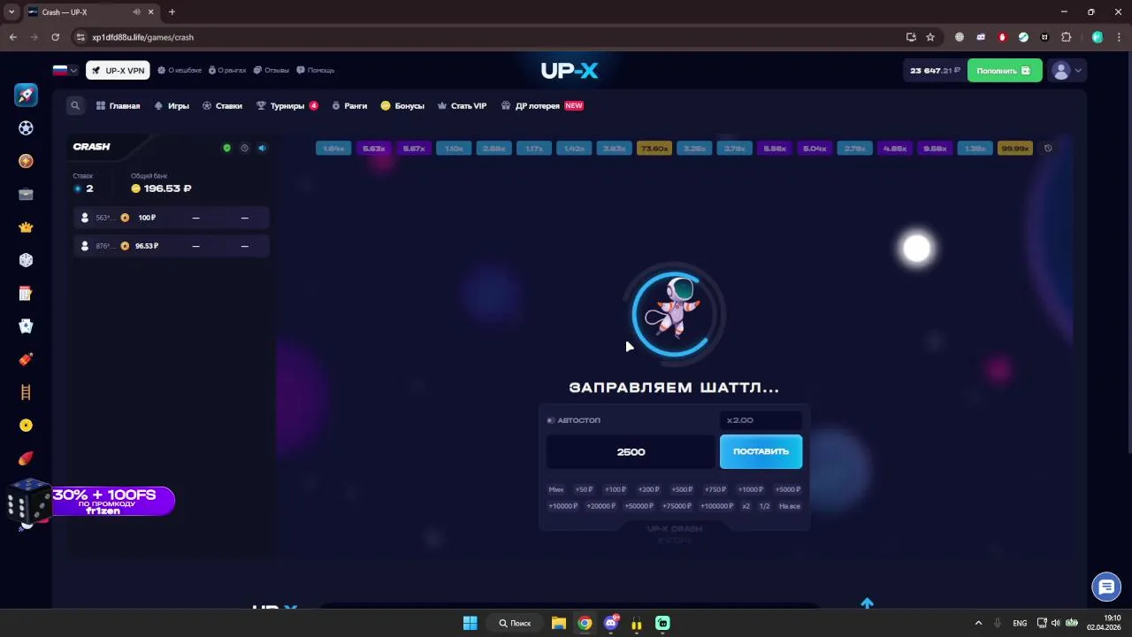The image size is (1132, 637).
Task: Click the 99.99x history multiplier
Action: (1015, 149)
